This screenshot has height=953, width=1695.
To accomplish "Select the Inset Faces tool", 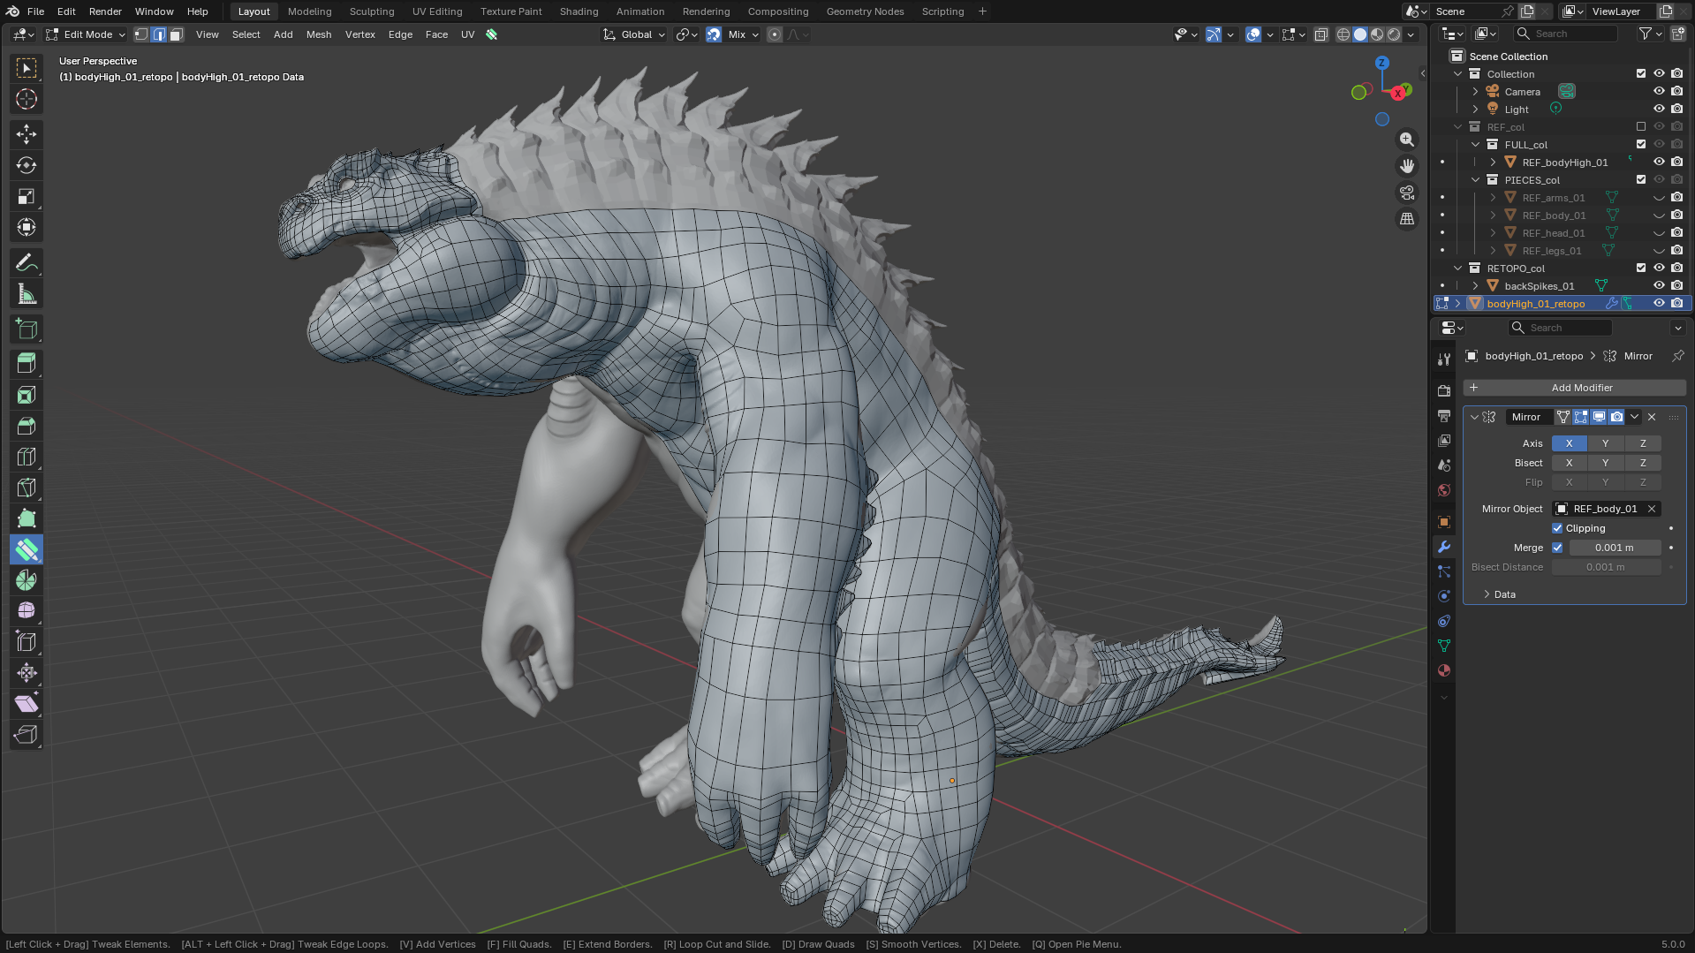I will click(26, 395).
